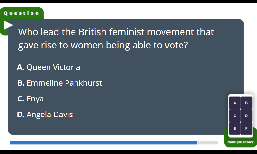Screen dimensions: 257x154
Task: Click the multiple choice clicker device icon
Action: 241,116
